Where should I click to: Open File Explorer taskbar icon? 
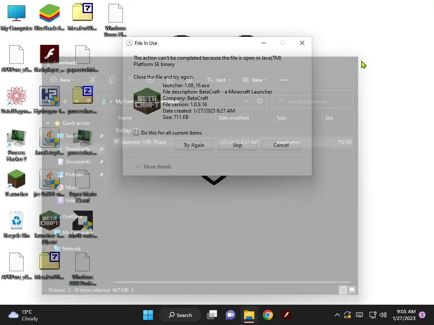click(x=249, y=315)
